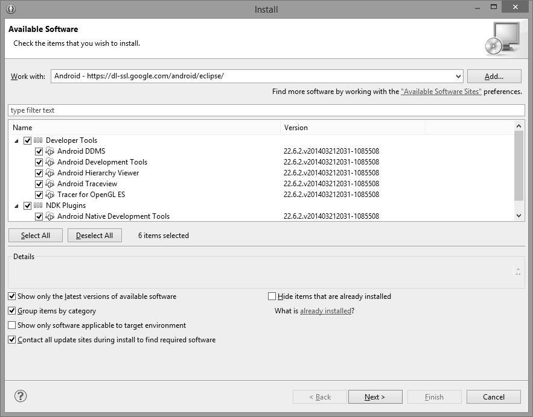The height and width of the screenshot is (417, 533).
Task: Sort by the Name column header
Action: point(145,128)
